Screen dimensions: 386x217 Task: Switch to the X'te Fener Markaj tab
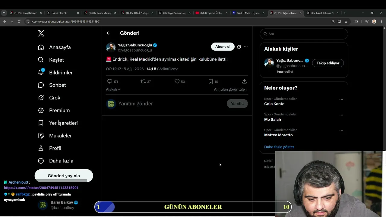(x=100, y=13)
